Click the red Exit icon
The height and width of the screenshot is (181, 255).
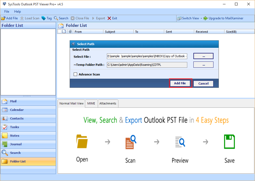point(109,18)
